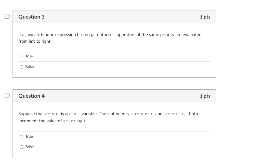This screenshot has width=261, height=166.
Task: Click the "1 pts" label of Question 4
Action: [x=205, y=96]
